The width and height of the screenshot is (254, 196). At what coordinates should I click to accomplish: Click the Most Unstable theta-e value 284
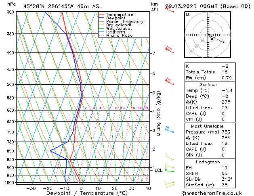pyautogui.click(x=226, y=138)
